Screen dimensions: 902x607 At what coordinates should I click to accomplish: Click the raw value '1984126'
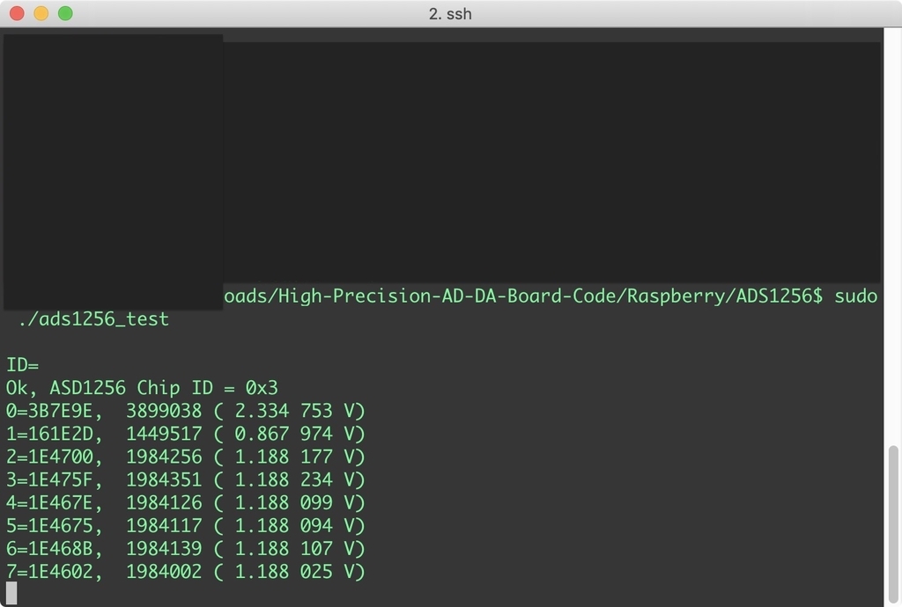[x=164, y=502]
